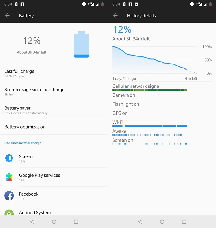
Task: Open Screen usage since full charge
Action: click(54, 92)
